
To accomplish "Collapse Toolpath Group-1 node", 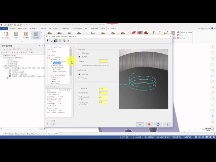I will point(4,66).
